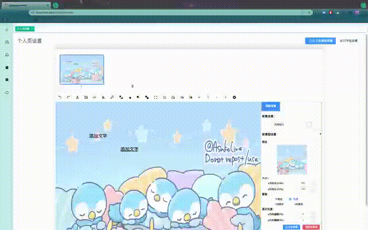The height and width of the screenshot is (230, 368).
Task: Click the blue button at the settings panel bottom
Action: [x=292, y=227]
